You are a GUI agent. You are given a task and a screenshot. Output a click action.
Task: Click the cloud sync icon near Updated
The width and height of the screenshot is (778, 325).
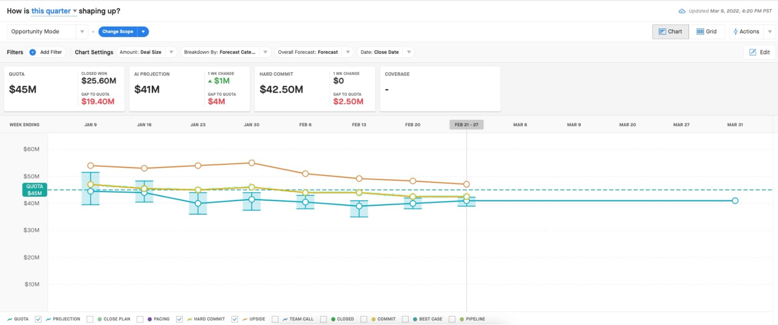(x=681, y=11)
